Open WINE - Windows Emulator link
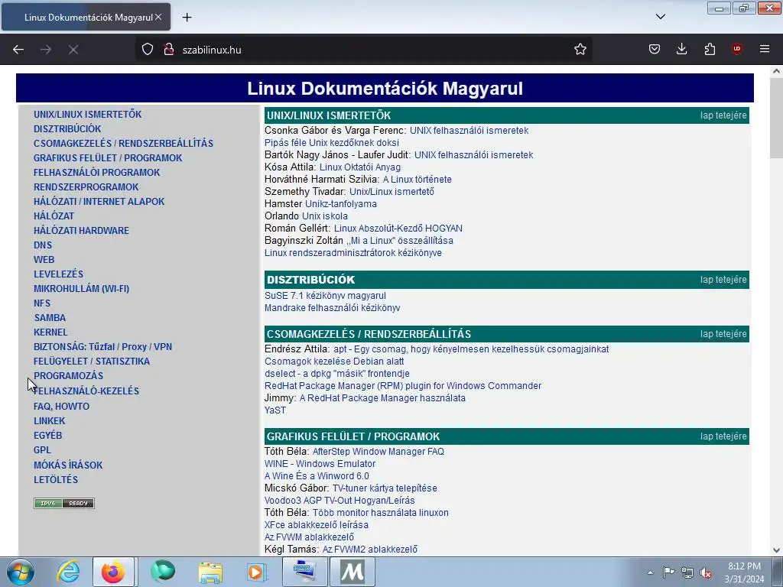 pos(320,464)
